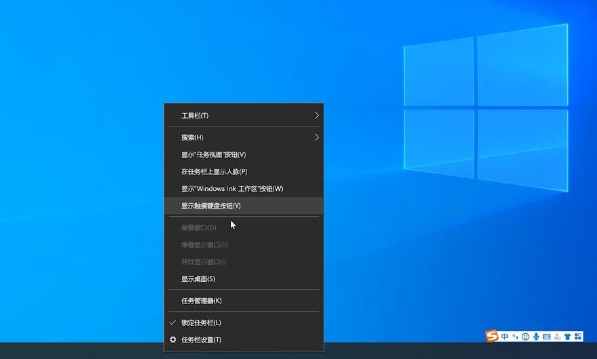597x359 pixels.
Task: Click disabled 层叠窗口(D) entry
Action: pos(244,228)
